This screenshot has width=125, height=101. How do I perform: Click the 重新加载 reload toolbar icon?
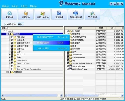coord(9,13)
